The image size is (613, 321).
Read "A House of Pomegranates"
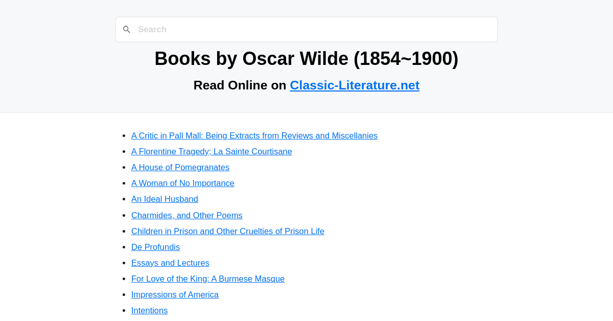coord(180,167)
